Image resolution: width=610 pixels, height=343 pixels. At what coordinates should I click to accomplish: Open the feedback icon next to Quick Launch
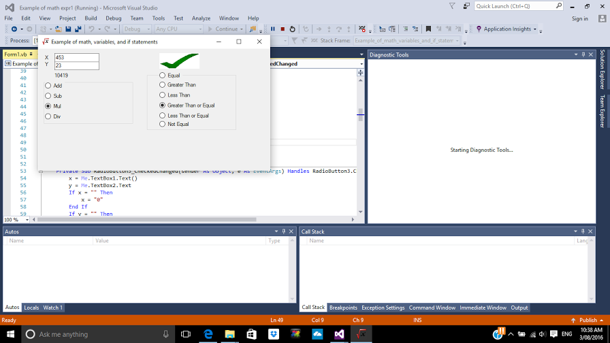coord(466,6)
